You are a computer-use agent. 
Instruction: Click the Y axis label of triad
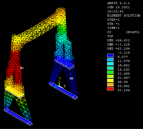[x=60, y=78]
